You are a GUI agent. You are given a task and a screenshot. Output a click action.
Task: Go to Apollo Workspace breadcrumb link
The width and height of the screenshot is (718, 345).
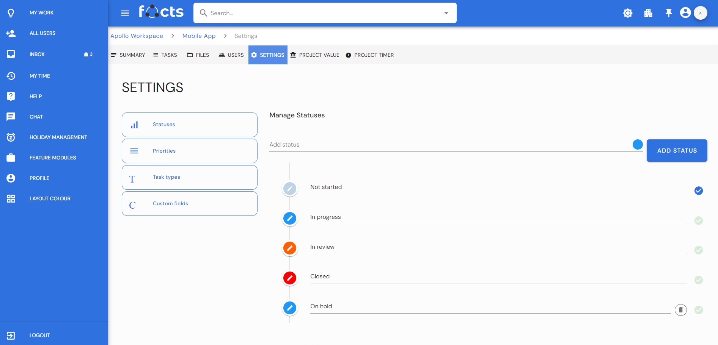[137, 36]
